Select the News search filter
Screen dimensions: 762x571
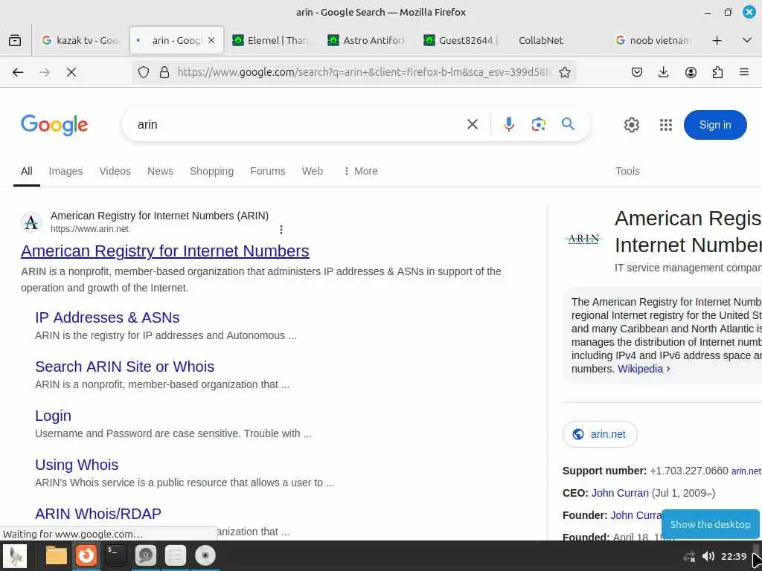pyautogui.click(x=160, y=171)
